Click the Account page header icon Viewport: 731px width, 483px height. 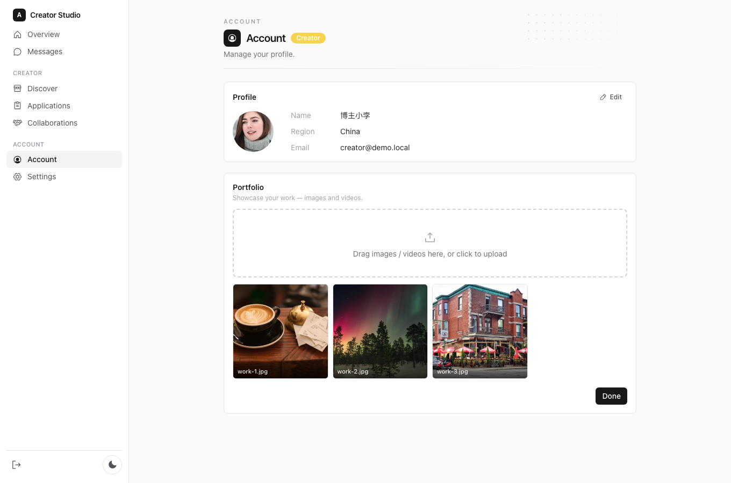(x=232, y=38)
